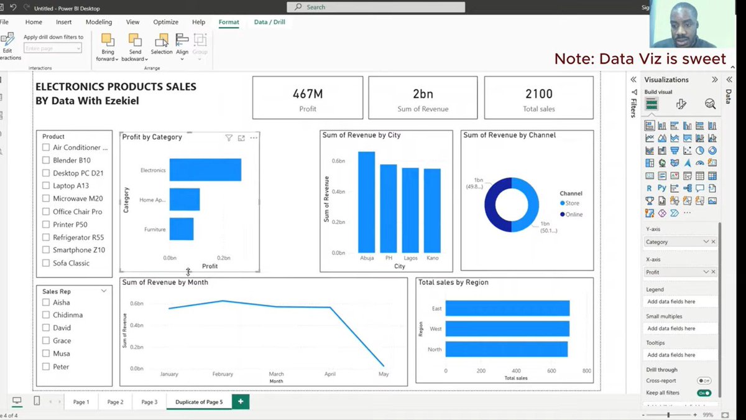Switch to the Home ribbon tab
This screenshot has width=746, height=420.
(x=34, y=22)
